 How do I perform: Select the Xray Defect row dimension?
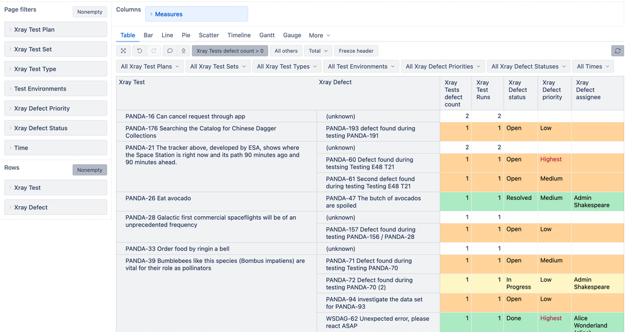[31, 207]
